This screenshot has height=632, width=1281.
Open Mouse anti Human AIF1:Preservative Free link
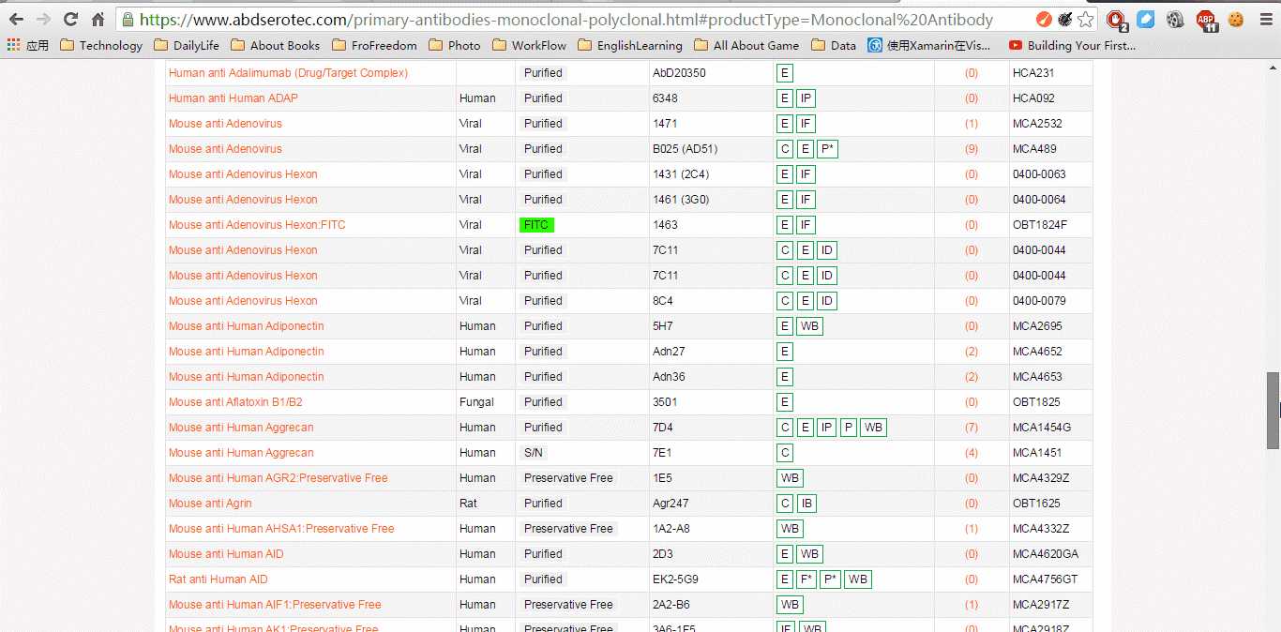pyautogui.click(x=275, y=605)
